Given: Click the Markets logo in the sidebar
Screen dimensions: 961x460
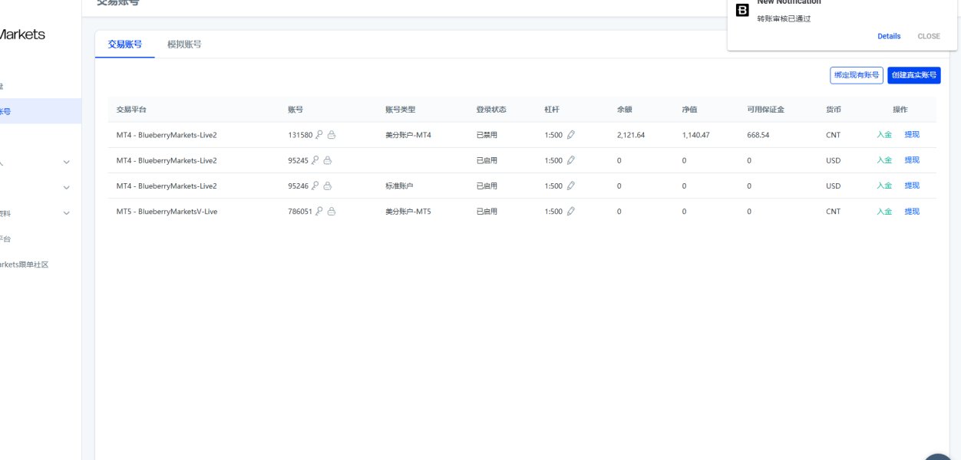Looking at the screenshot, I should point(22,34).
